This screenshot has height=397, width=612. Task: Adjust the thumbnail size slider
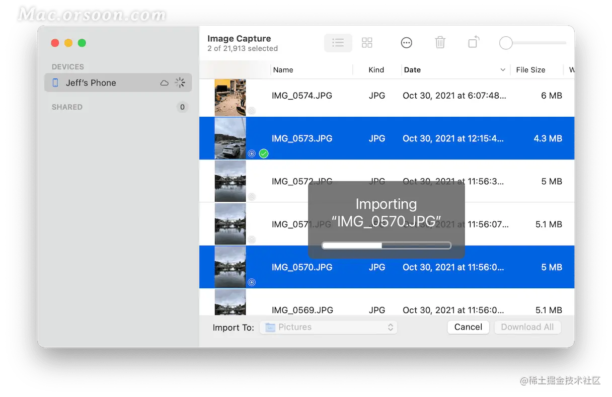point(532,43)
